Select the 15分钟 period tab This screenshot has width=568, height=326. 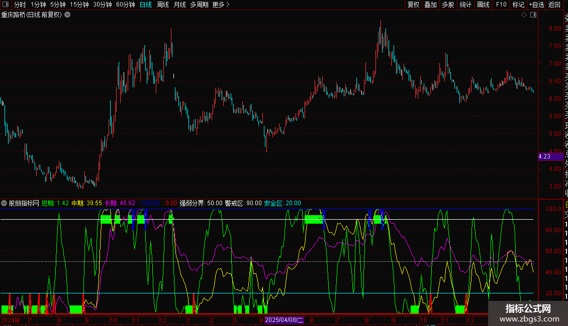[79, 5]
